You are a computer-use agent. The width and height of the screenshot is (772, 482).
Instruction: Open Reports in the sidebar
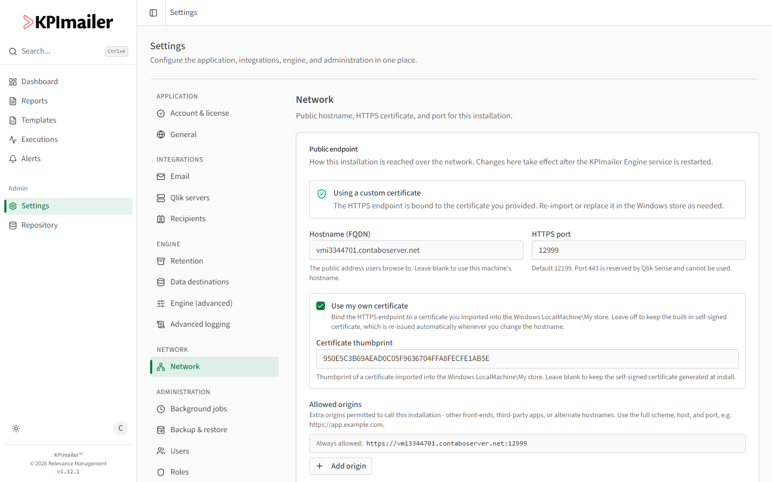(68, 101)
